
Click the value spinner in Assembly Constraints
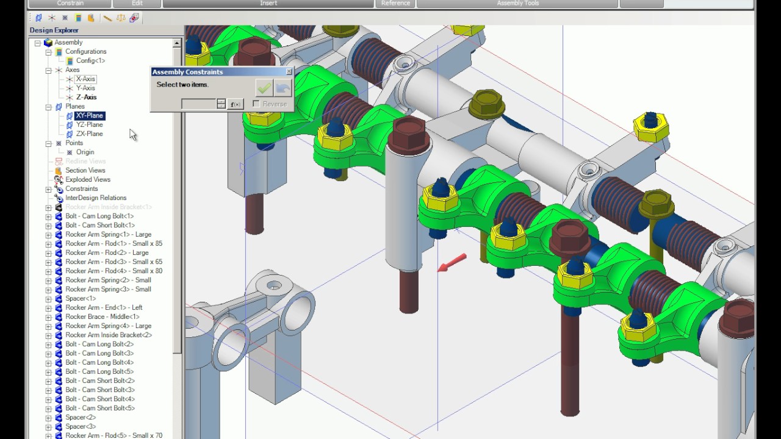coord(221,104)
